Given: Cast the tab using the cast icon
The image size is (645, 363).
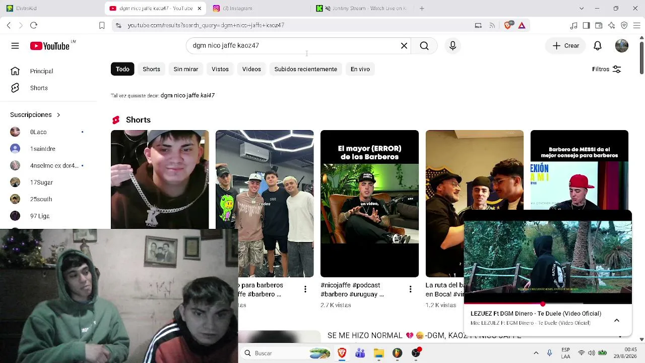Looking at the screenshot, I should pyautogui.click(x=478, y=25).
